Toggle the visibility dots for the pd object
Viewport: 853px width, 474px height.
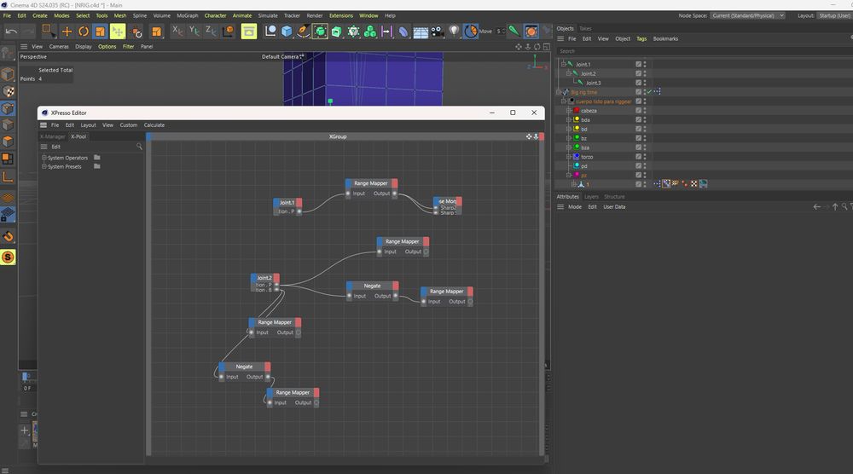click(x=645, y=165)
